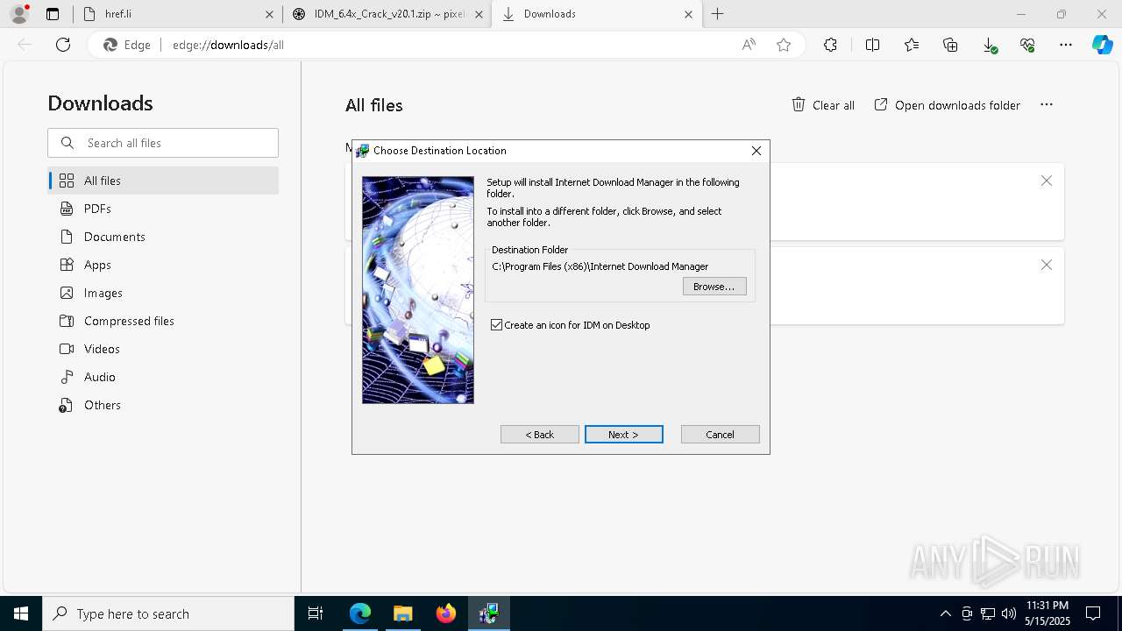The image size is (1122, 631).
Task: Refresh the page
Action: coord(63,45)
